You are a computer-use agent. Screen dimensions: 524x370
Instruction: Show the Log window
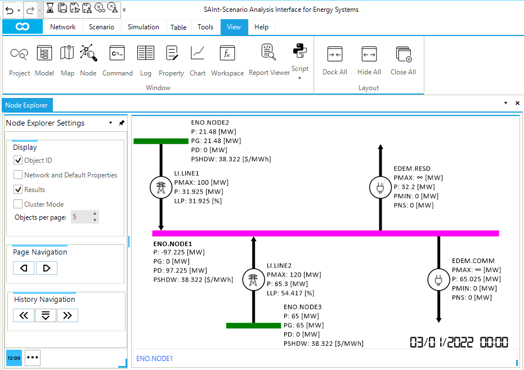pyautogui.click(x=145, y=60)
